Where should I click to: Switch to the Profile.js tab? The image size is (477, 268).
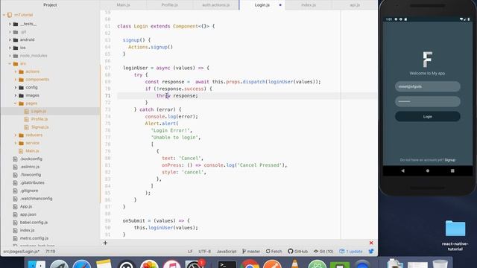[x=169, y=5]
